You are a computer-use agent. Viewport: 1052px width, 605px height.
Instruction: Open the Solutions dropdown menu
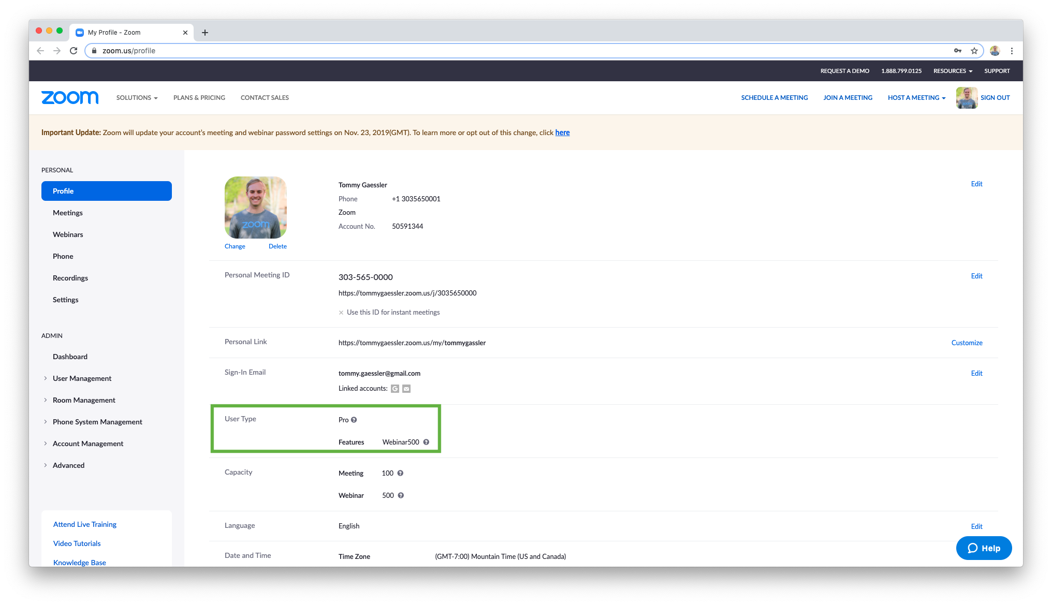coord(137,97)
